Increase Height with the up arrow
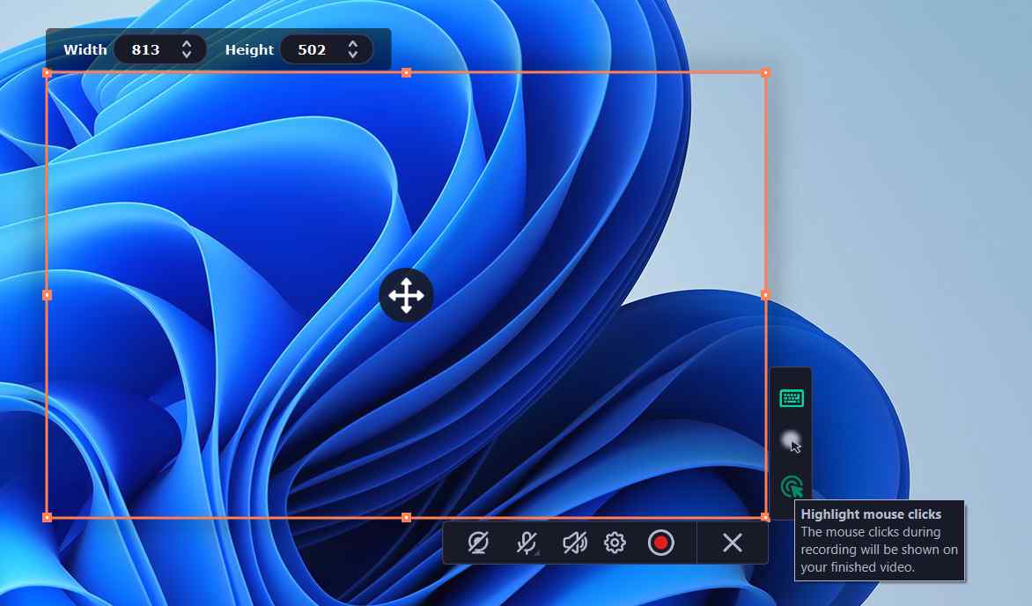Image resolution: width=1032 pixels, height=606 pixels. pos(353,43)
